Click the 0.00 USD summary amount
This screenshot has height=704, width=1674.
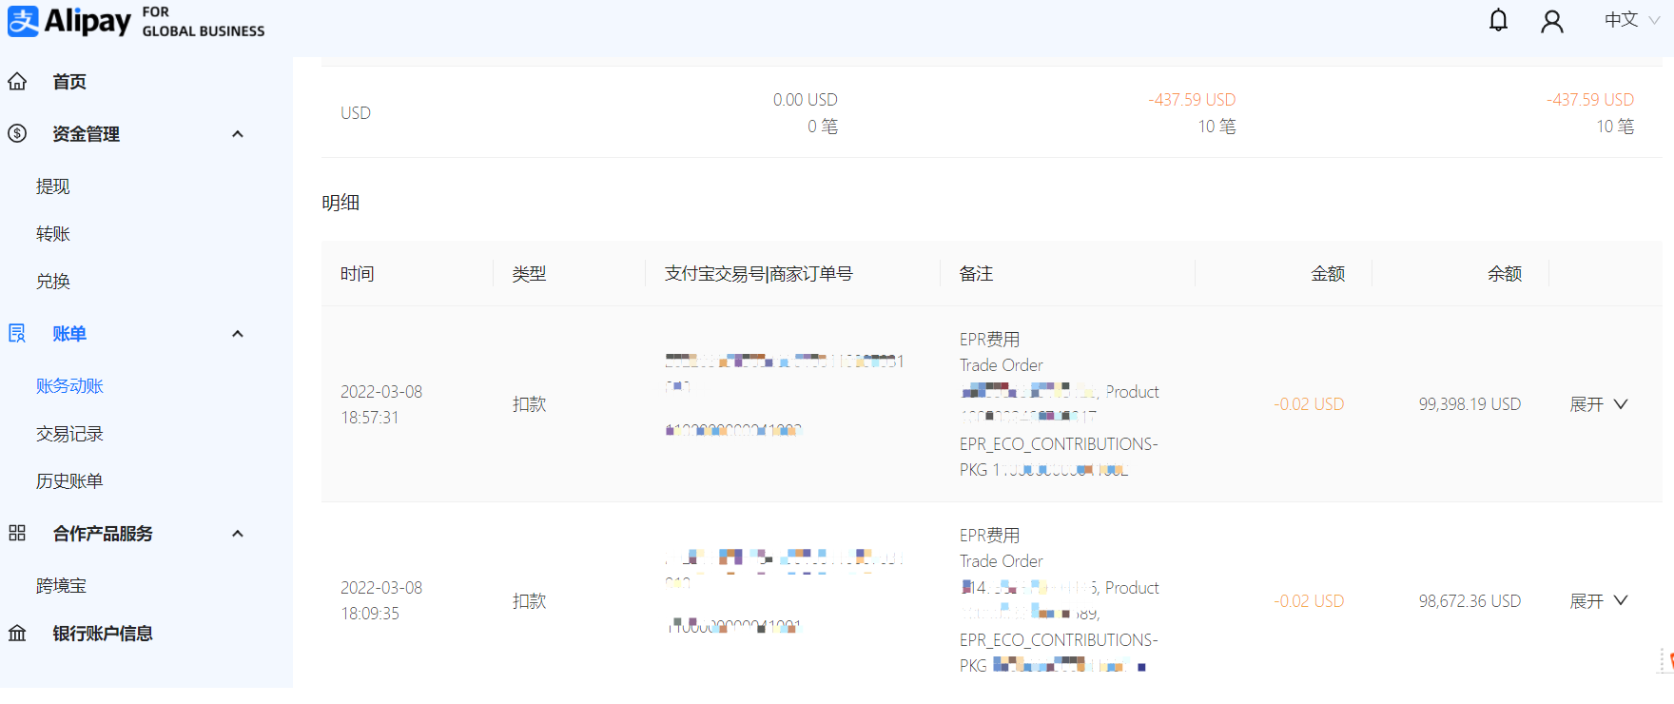coord(805,100)
